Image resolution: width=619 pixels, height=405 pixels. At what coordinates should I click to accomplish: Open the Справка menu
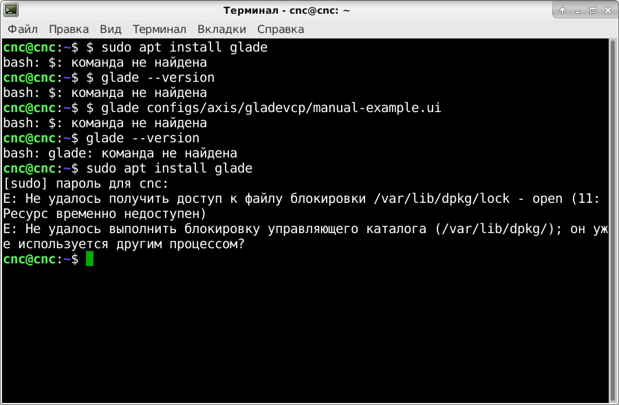pyautogui.click(x=281, y=30)
